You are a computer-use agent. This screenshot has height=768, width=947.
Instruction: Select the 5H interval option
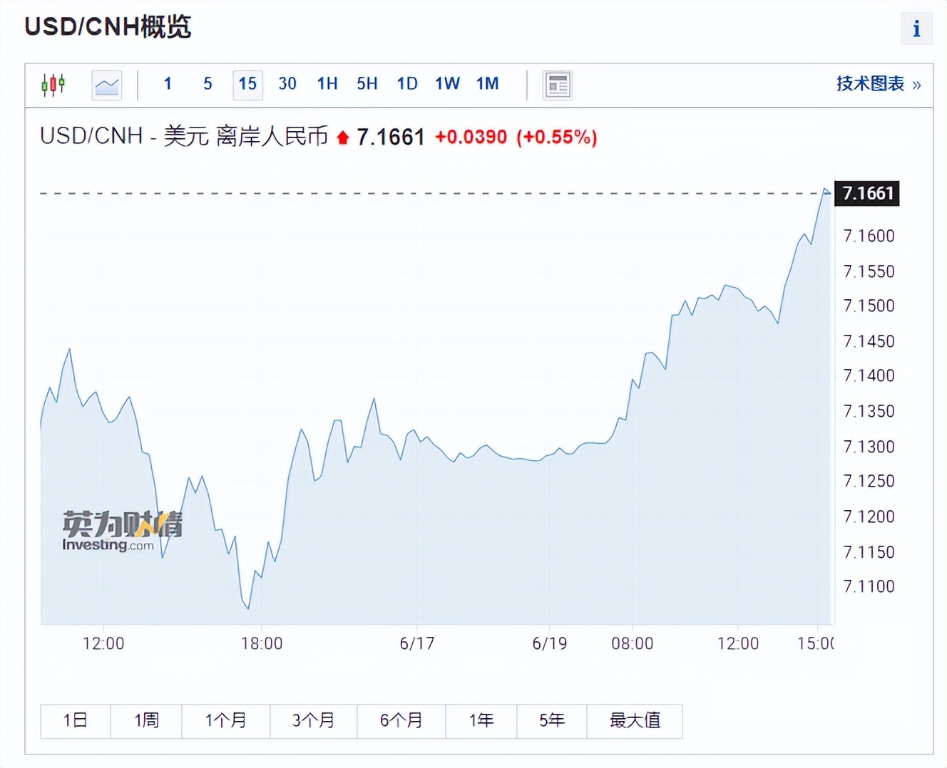[367, 83]
